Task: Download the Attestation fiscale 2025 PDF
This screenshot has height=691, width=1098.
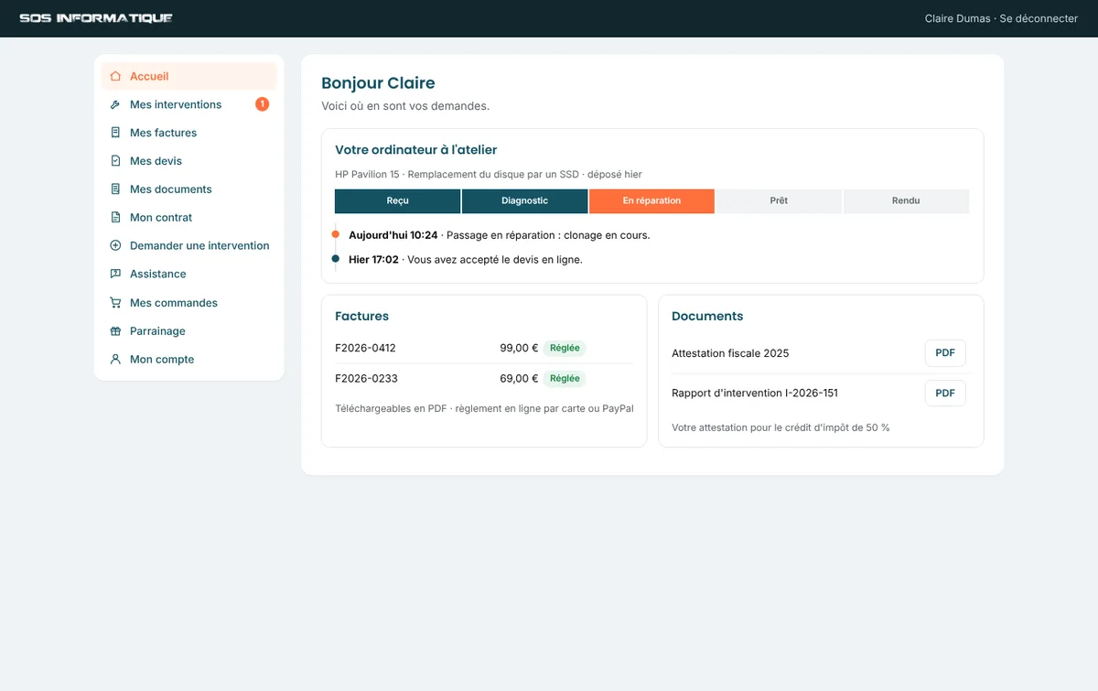Action: point(945,353)
